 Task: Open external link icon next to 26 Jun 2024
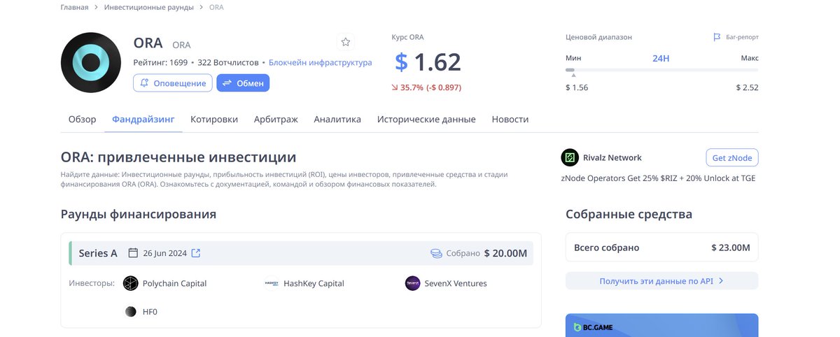click(196, 253)
